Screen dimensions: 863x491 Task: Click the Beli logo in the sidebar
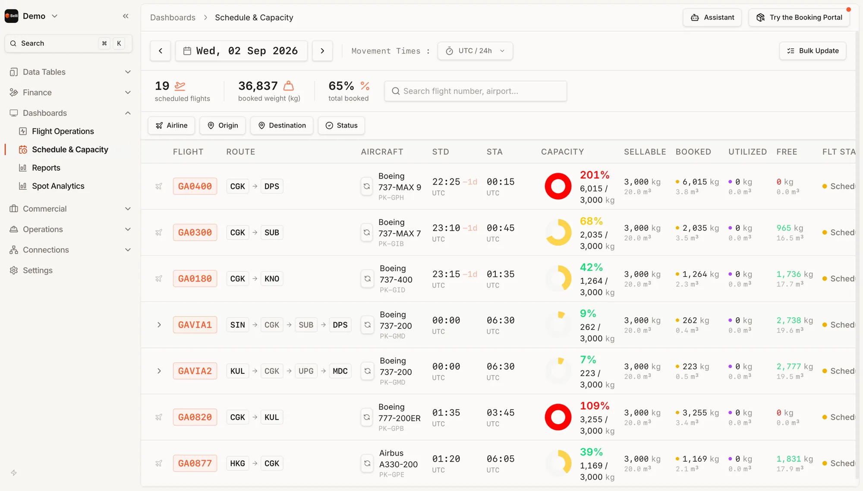pyautogui.click(x=11, y=16)
